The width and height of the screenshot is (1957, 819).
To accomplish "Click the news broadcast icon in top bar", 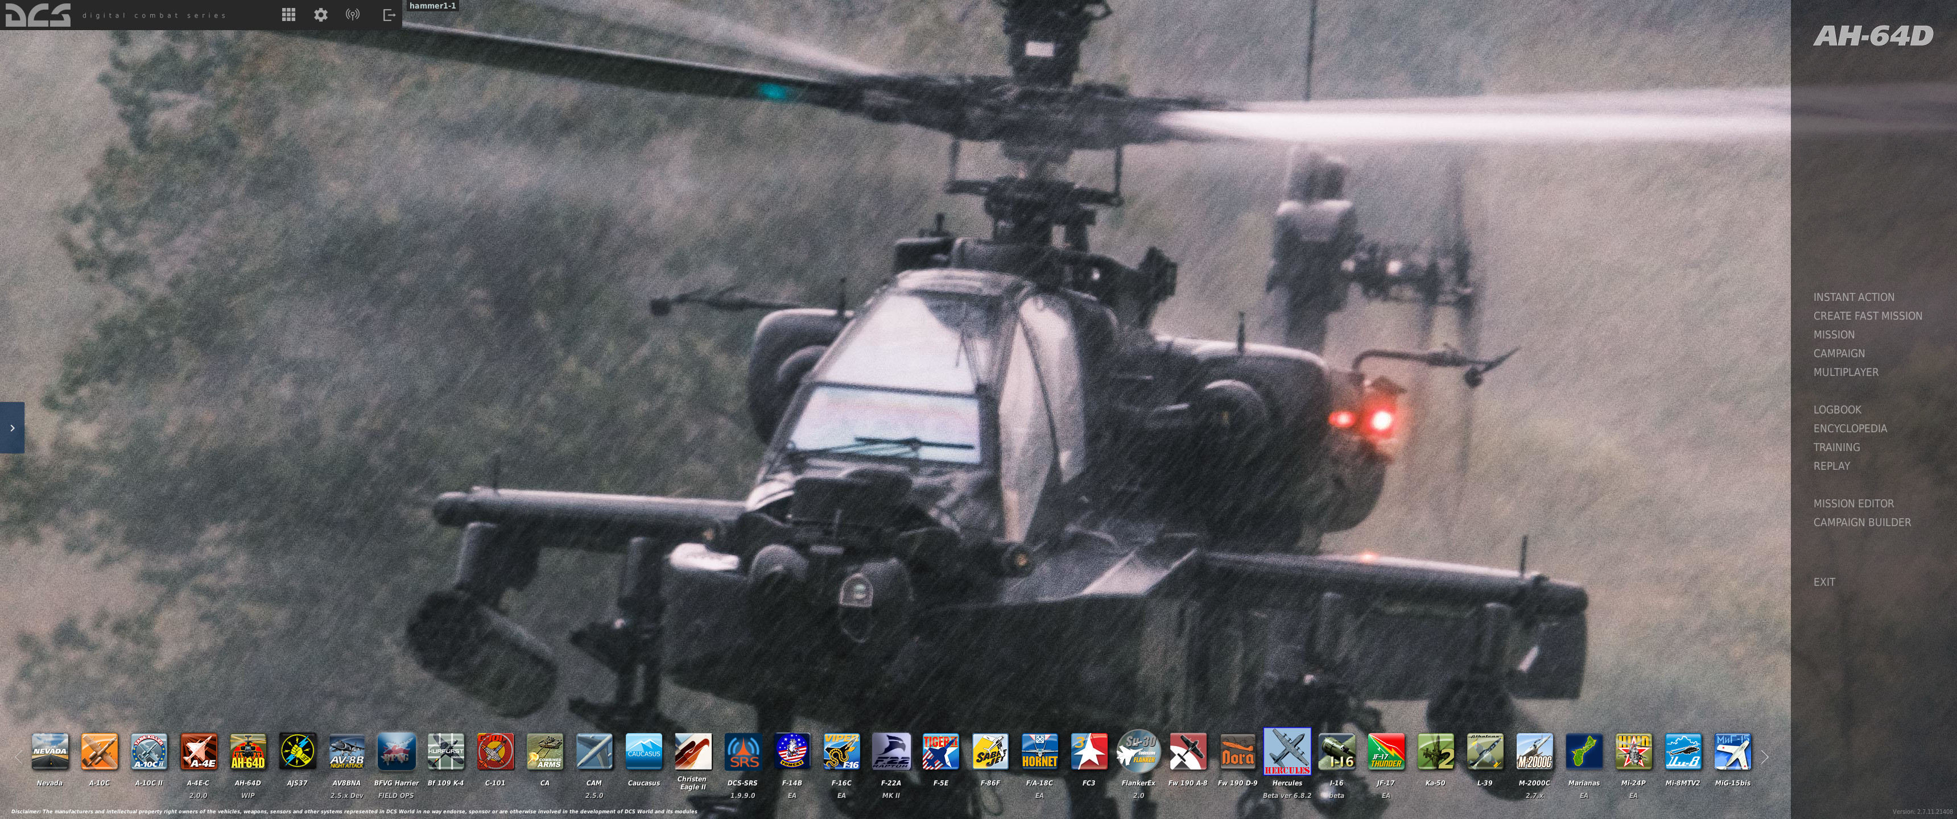I will click(x=353, y=14).
